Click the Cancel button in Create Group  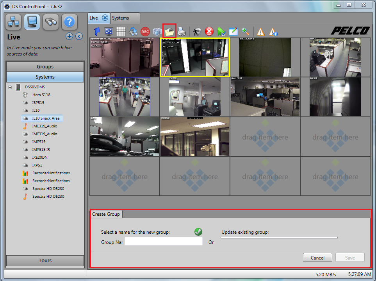[317, 258]
